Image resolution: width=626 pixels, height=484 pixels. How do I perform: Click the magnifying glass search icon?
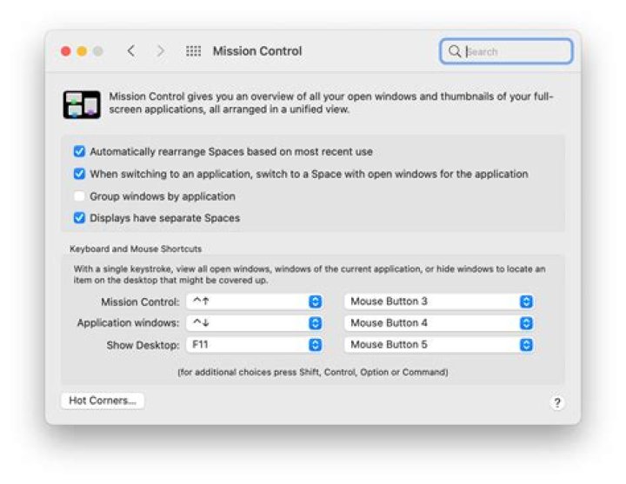click(455, 51)
